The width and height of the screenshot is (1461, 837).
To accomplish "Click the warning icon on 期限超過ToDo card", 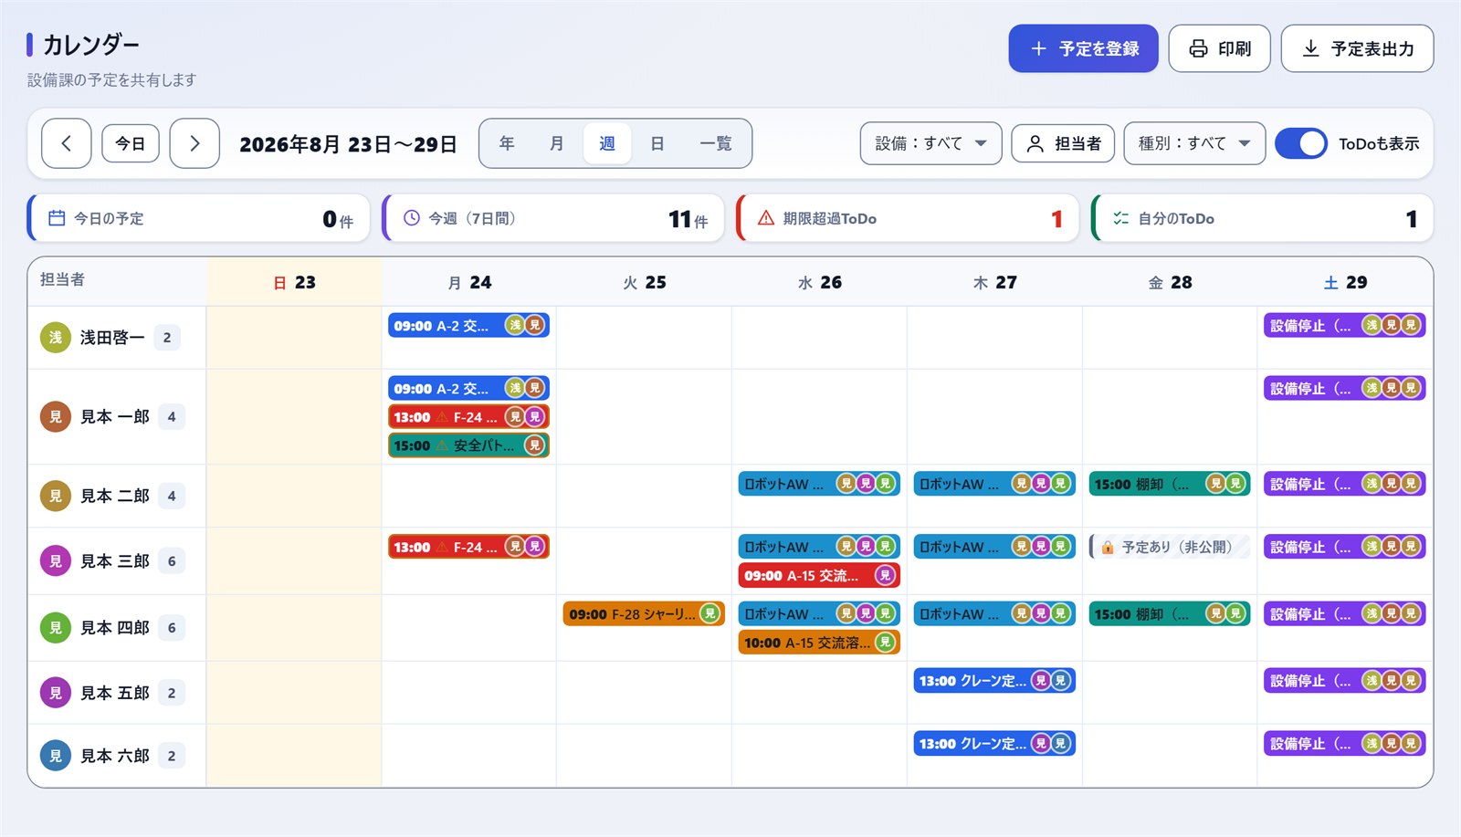I will tap(766, 218).
